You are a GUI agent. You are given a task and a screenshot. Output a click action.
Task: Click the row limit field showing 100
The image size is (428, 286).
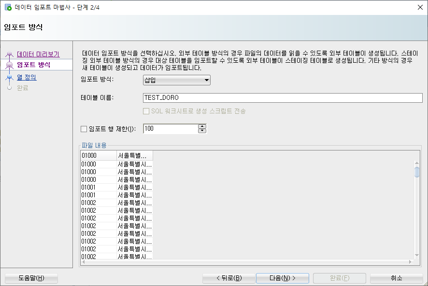coord(171,129)
